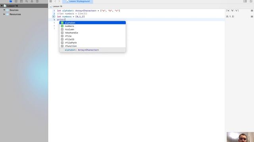254x142 pixels.
Task: Run playground up to line 3
Action: click(x=54, y=17)
